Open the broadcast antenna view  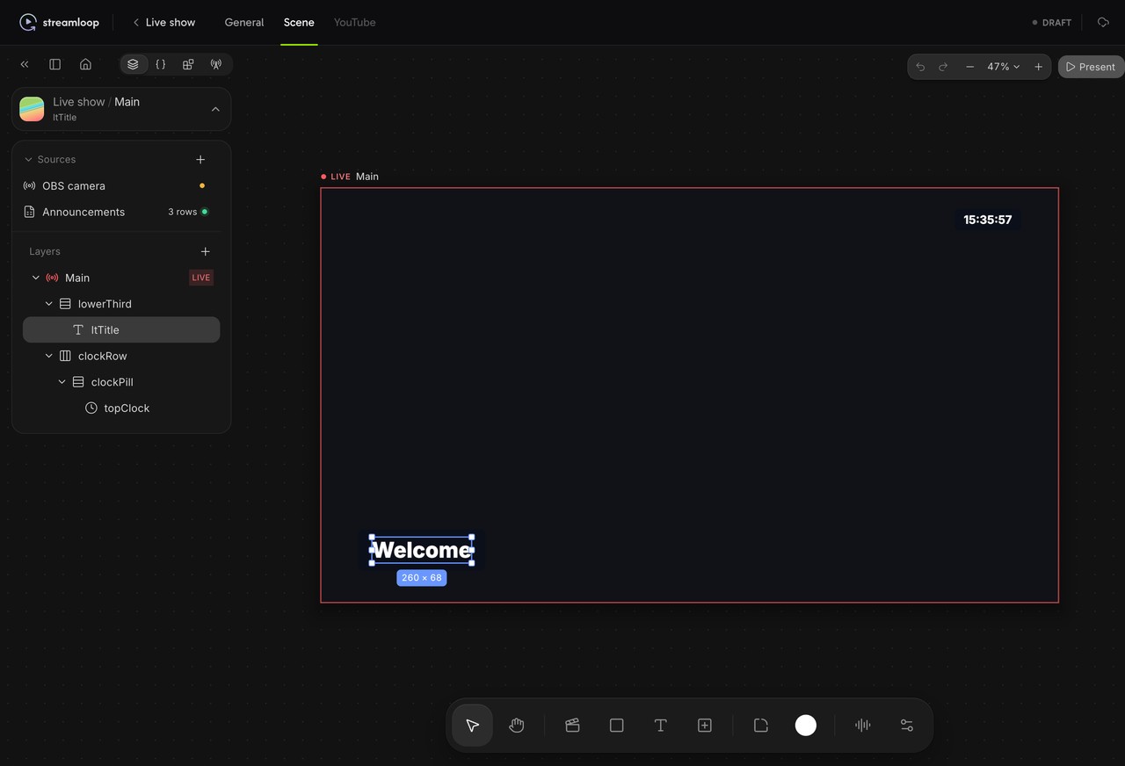click(x=215, y=64)
